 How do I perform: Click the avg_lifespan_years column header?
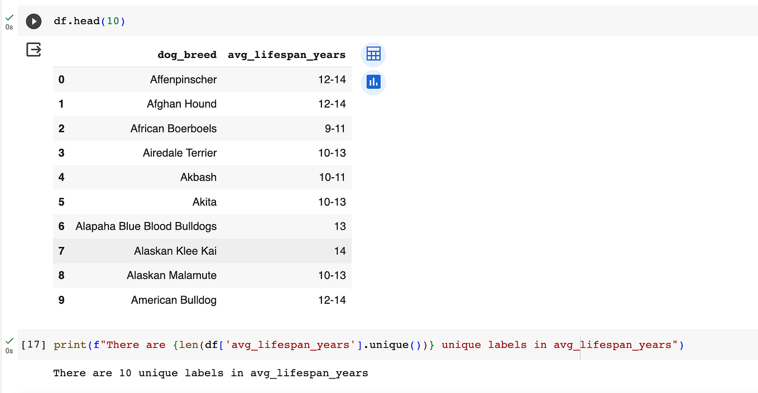[286, 54]
